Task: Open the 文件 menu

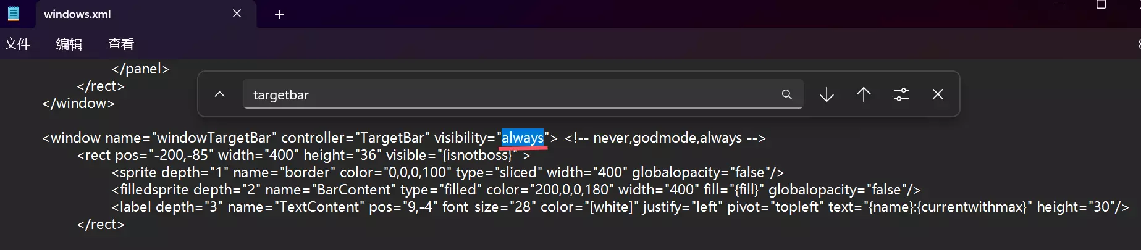Action: [17, 44]
